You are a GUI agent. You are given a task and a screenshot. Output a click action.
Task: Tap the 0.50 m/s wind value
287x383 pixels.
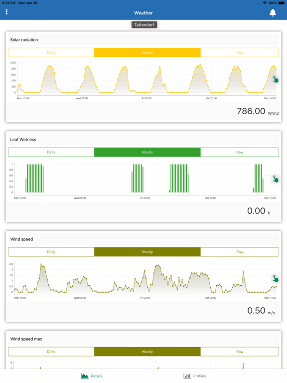point(261,311)
